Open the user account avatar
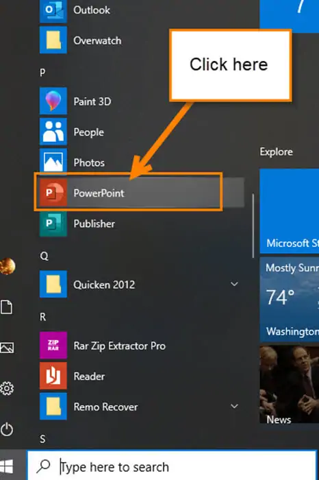 [7, 266]
